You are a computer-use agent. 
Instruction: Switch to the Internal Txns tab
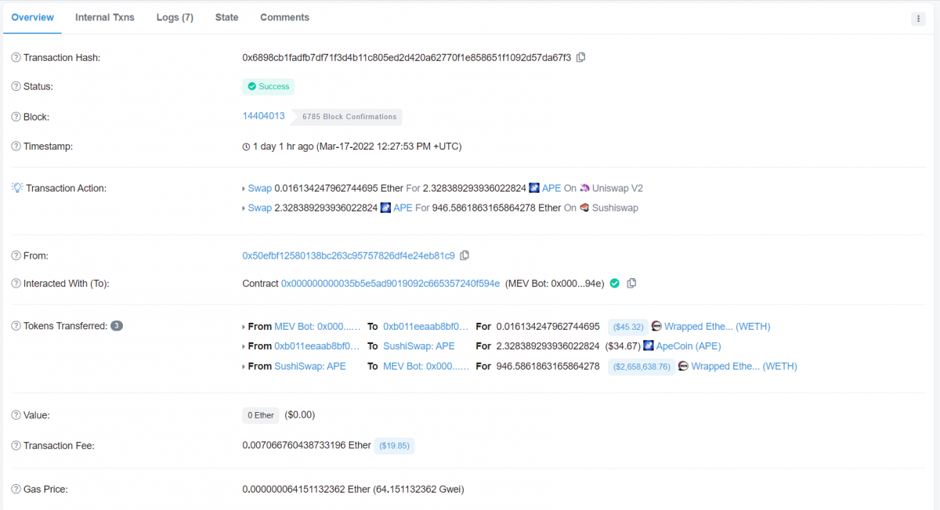[105, 17]
